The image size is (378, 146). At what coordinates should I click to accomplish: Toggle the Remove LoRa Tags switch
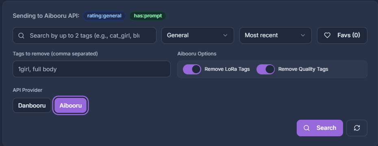pos(192,69)
